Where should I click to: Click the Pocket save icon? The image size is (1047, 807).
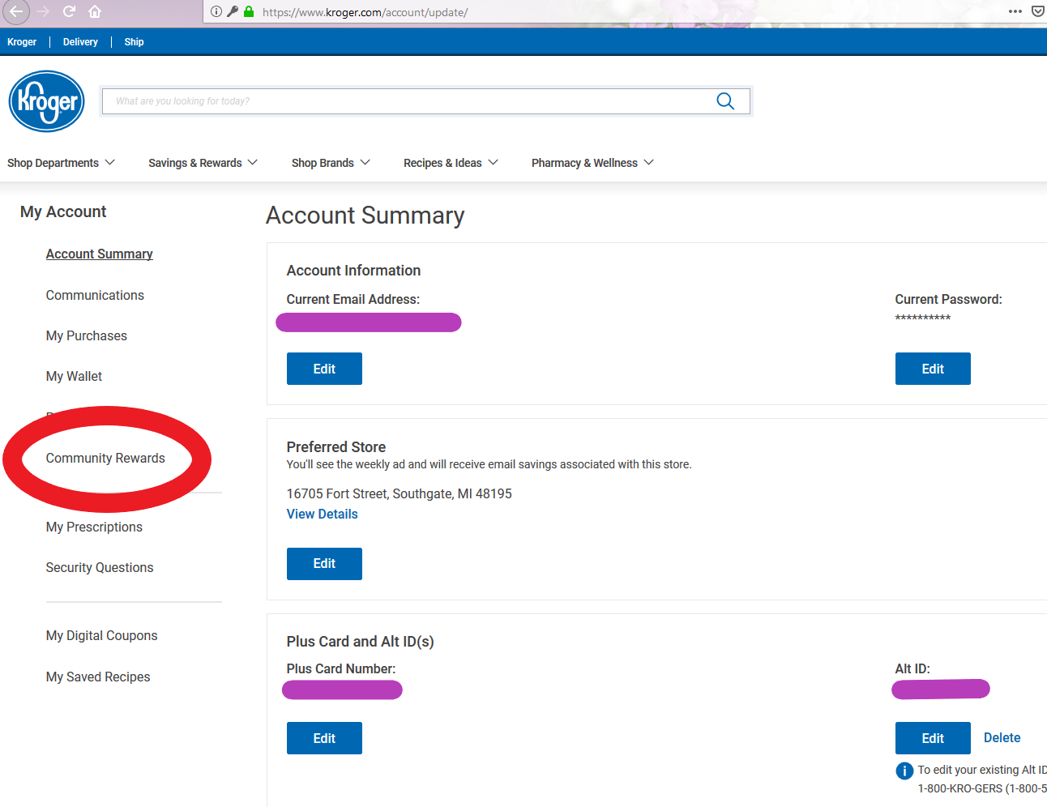click(x=1037, y=11)
